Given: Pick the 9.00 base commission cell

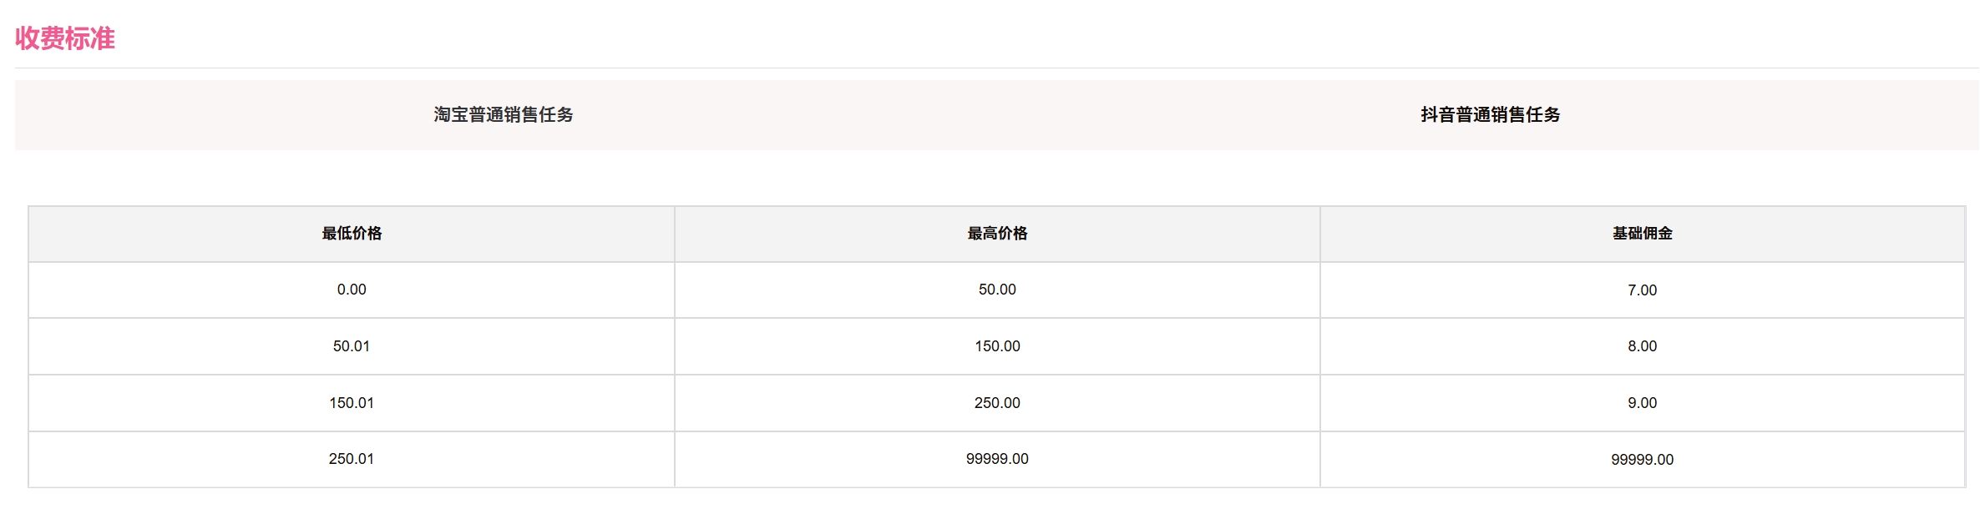Looking at the screenshot, I should tap(1642, 403).
